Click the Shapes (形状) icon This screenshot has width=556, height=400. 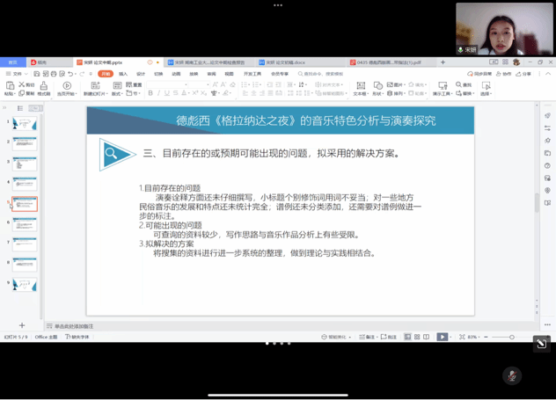point(378,85)
